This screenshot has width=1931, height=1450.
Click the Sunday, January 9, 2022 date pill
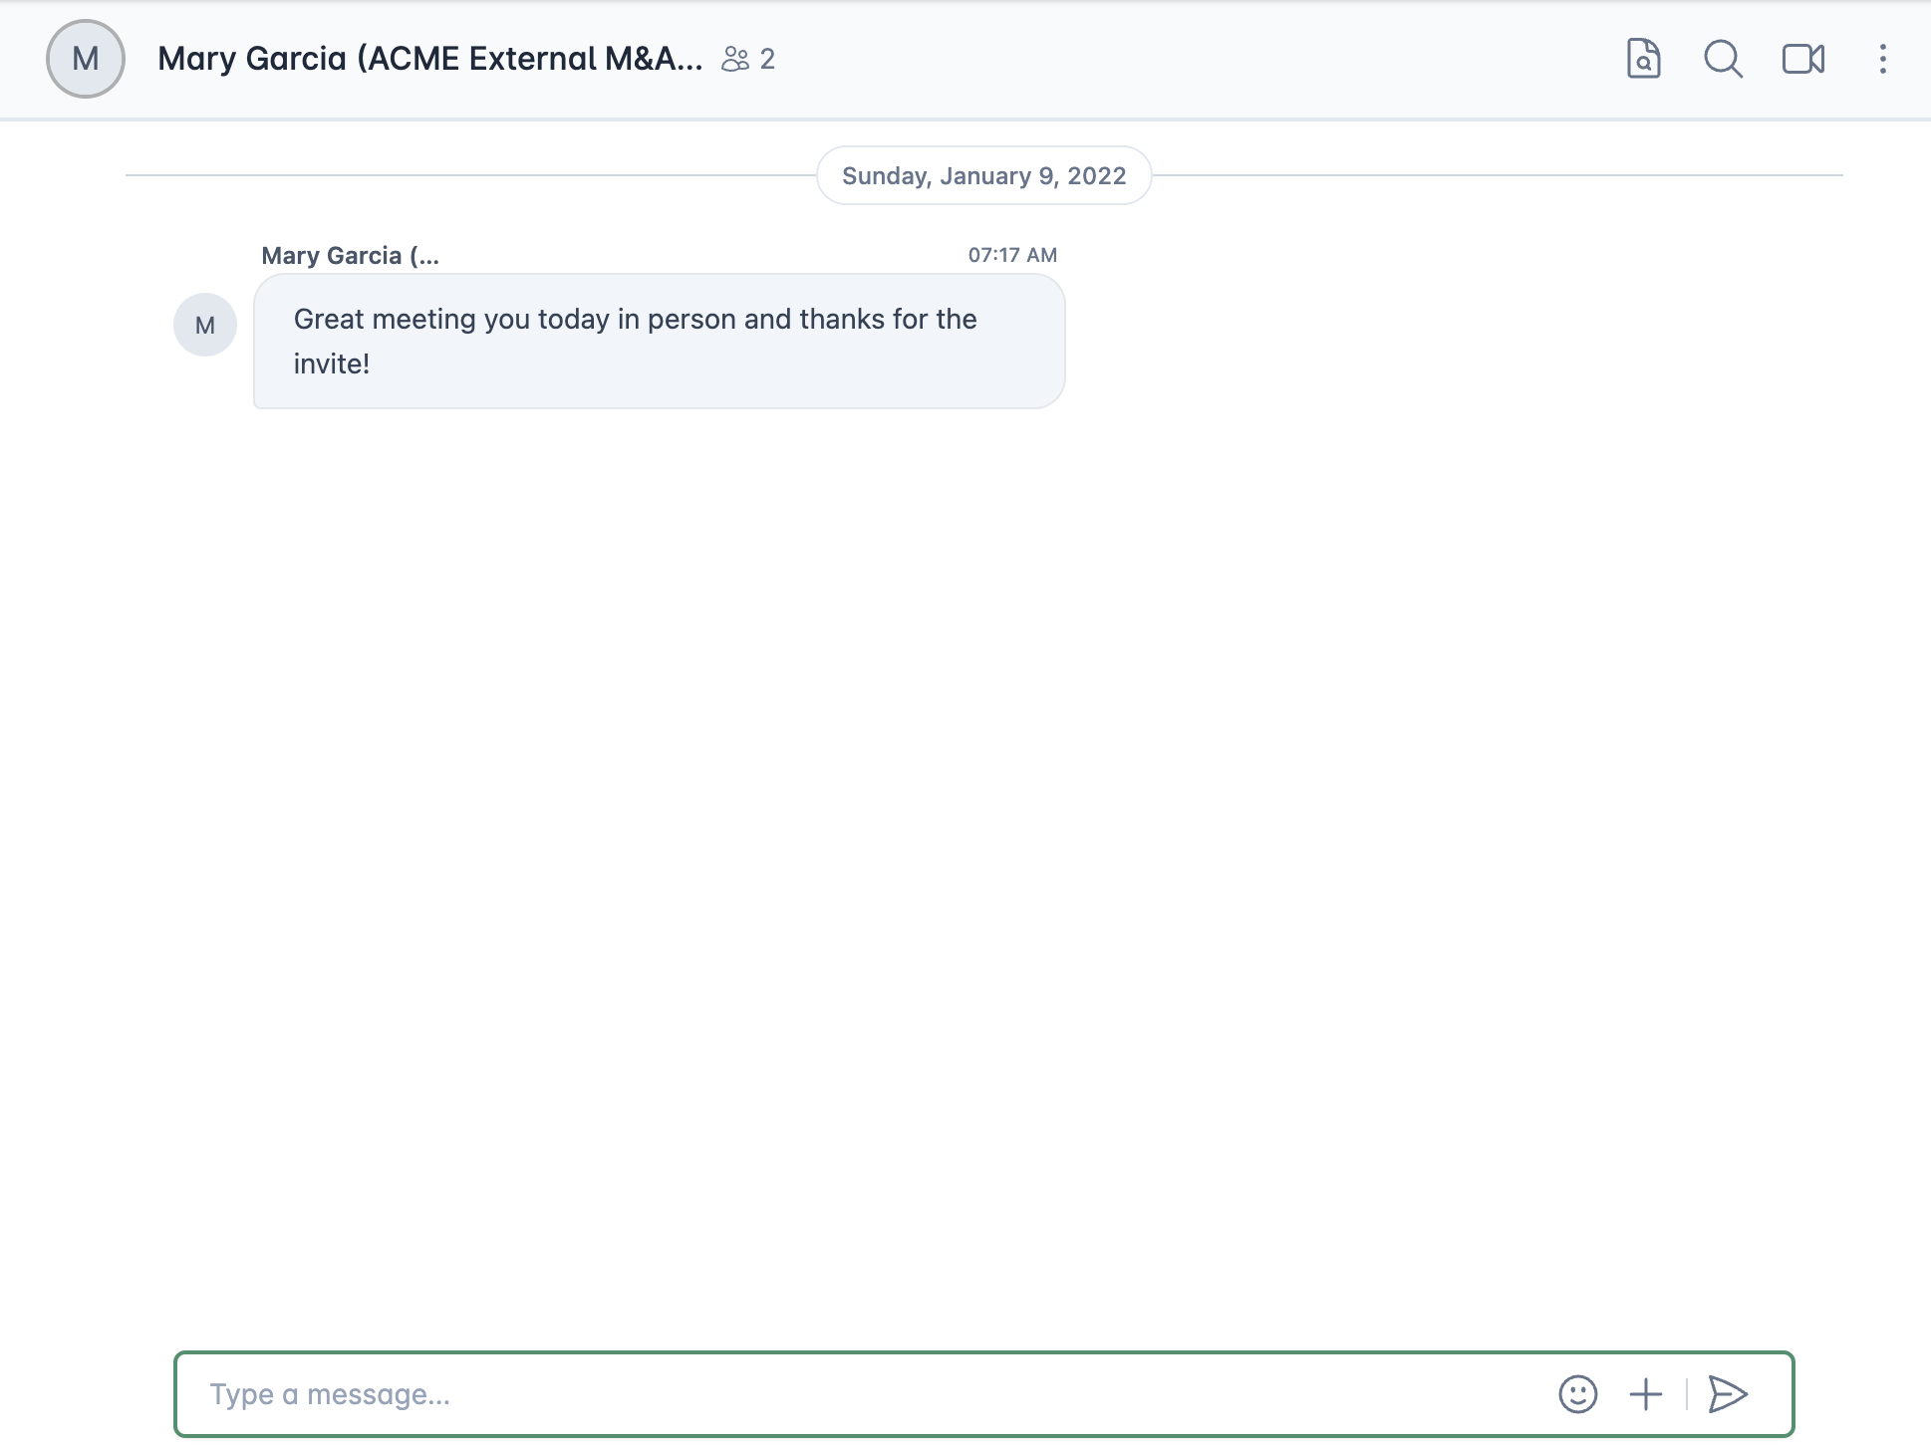983,176
